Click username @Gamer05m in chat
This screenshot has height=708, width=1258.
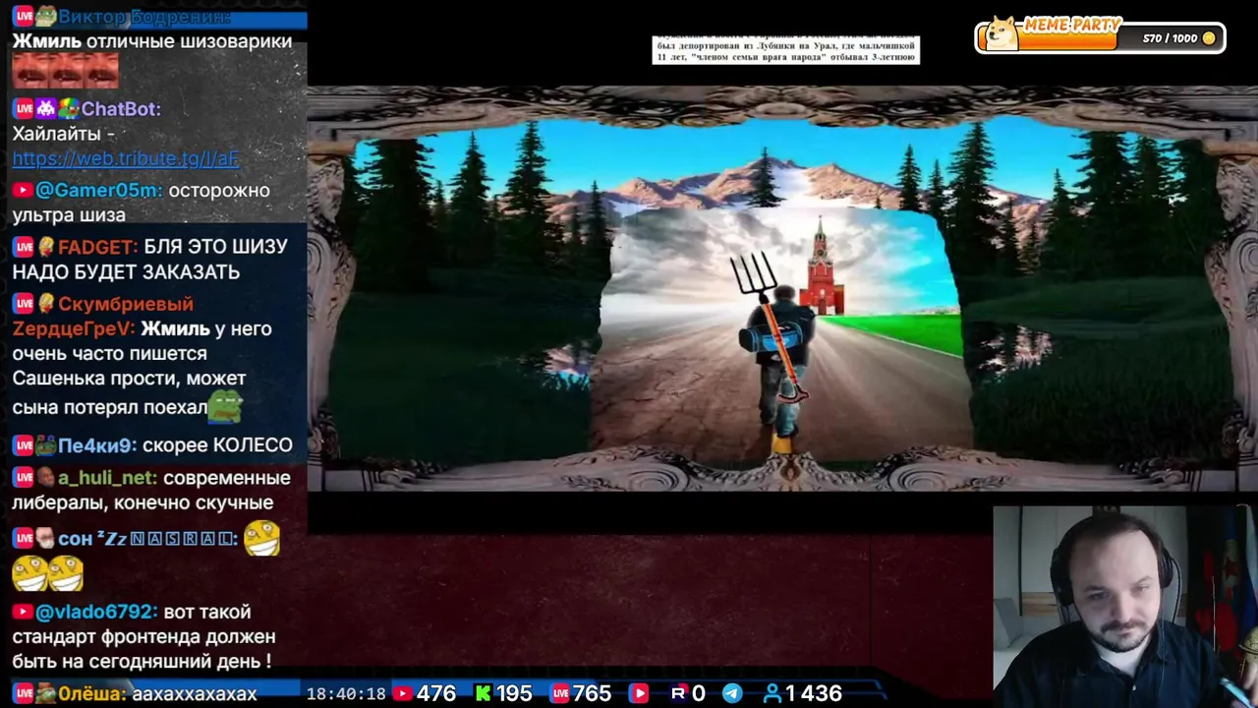[99, 191]
